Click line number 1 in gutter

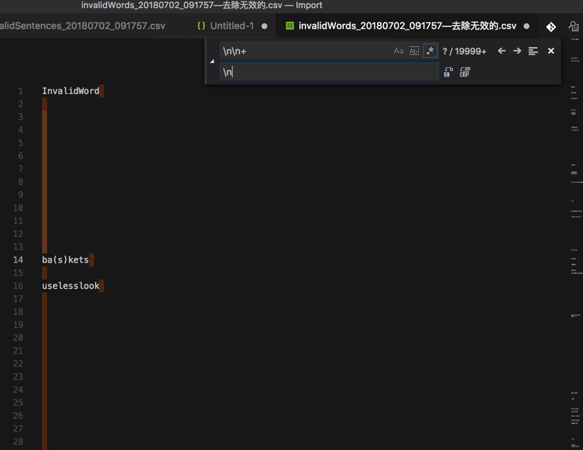coord(20,91)
